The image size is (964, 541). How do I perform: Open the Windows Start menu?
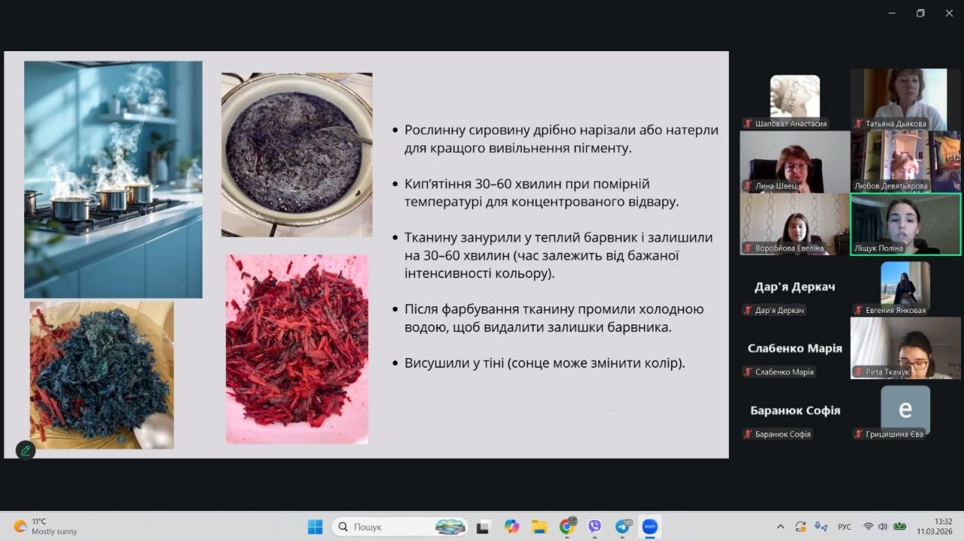[x=315, y=527]
